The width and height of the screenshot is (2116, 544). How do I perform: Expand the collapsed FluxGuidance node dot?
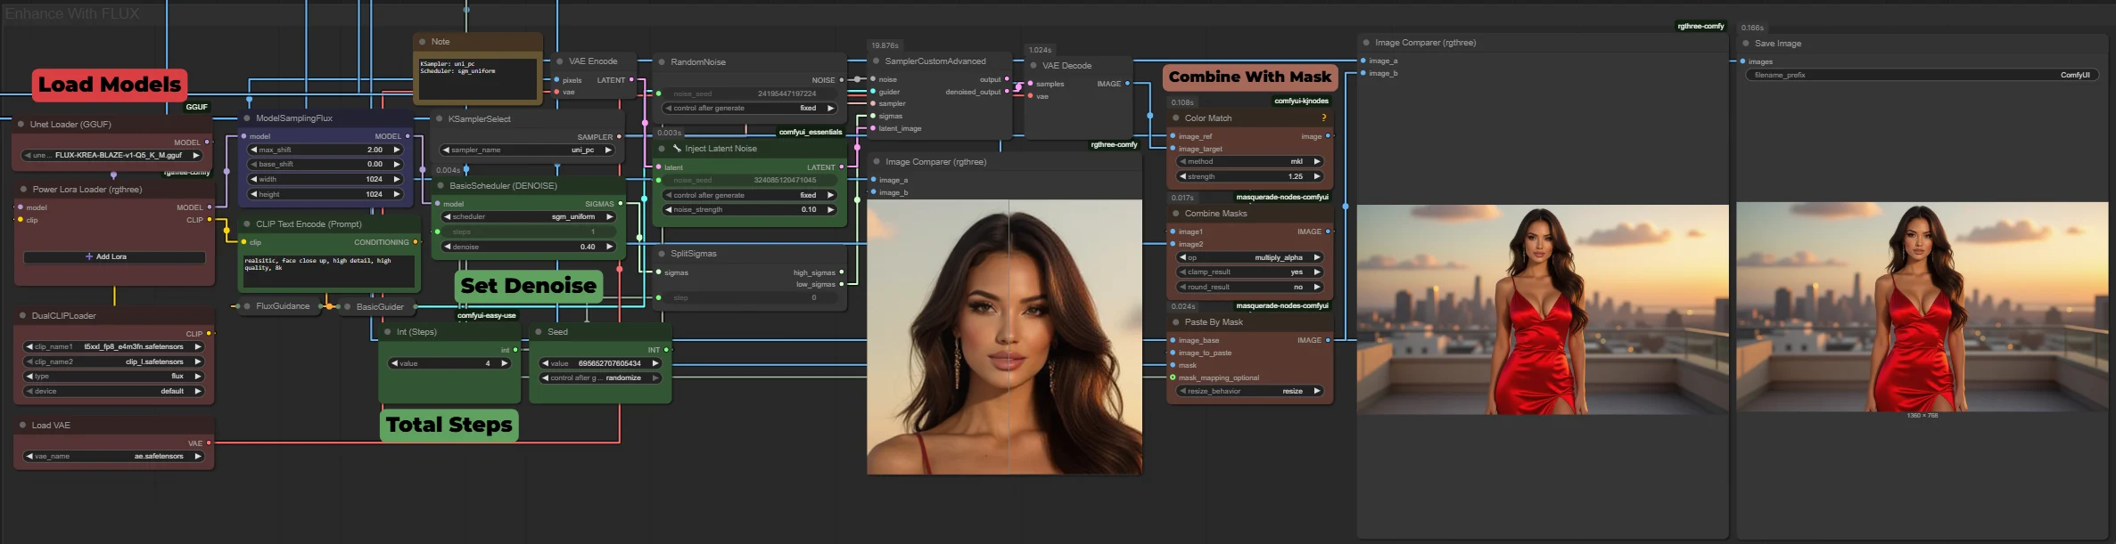[247, 306]
